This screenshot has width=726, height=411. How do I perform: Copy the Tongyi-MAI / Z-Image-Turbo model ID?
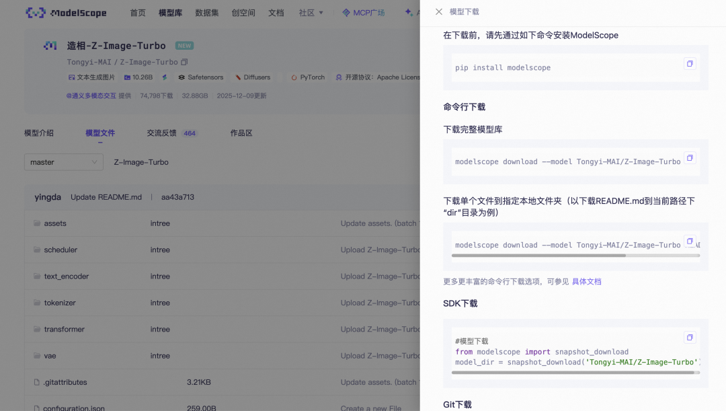pos(184,62)
